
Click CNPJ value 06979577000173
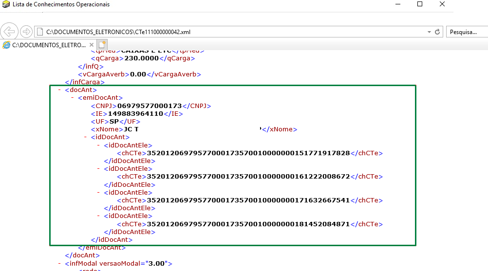150,106
